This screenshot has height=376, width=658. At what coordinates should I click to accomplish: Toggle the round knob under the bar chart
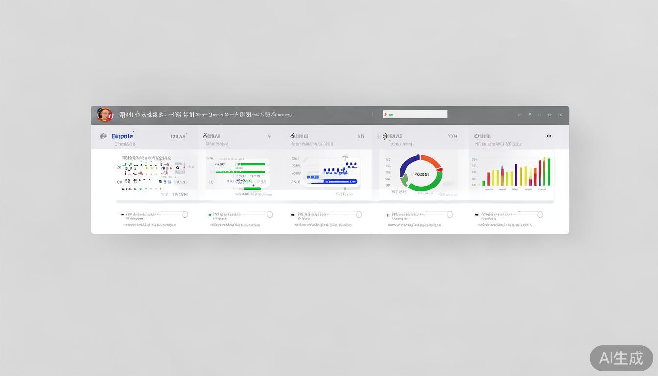tap(540, 214)
